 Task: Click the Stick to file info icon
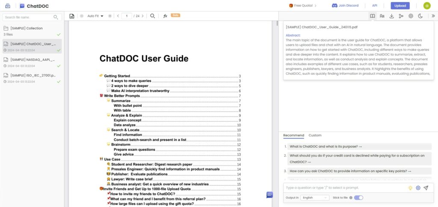[x=351, y=198]
